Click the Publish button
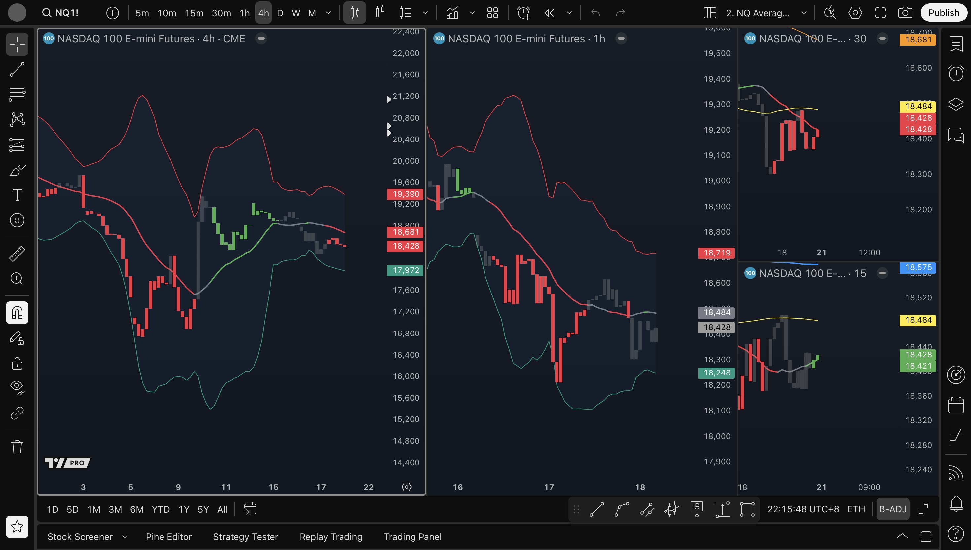This screenshot has width=971, height=550. (944, 13)
